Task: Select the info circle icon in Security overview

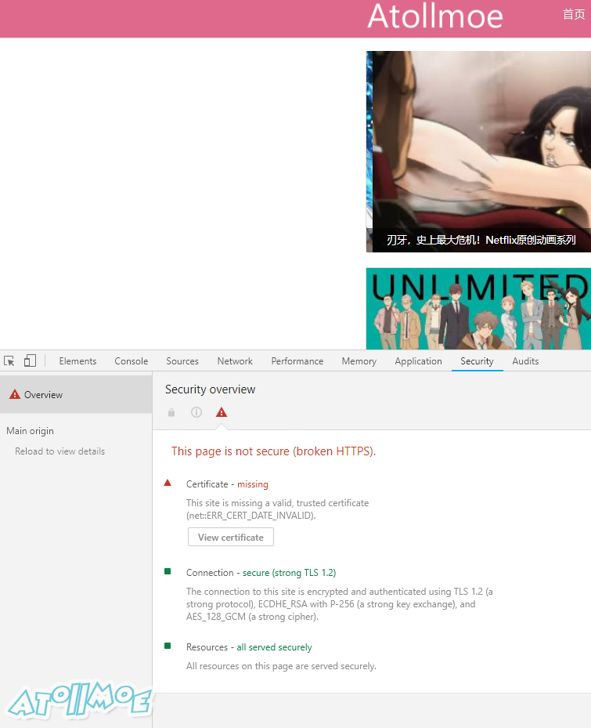Action: point(196,412)
